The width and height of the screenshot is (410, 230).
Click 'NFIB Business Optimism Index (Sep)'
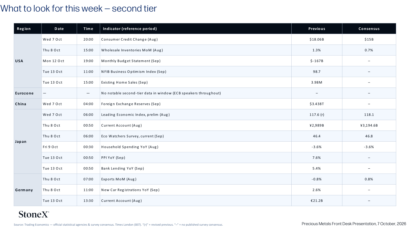point(196,72)
